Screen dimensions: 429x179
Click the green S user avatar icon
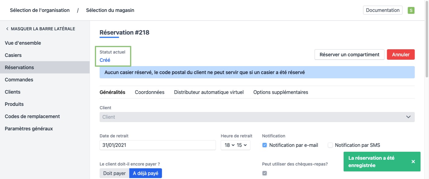[411, 10]
